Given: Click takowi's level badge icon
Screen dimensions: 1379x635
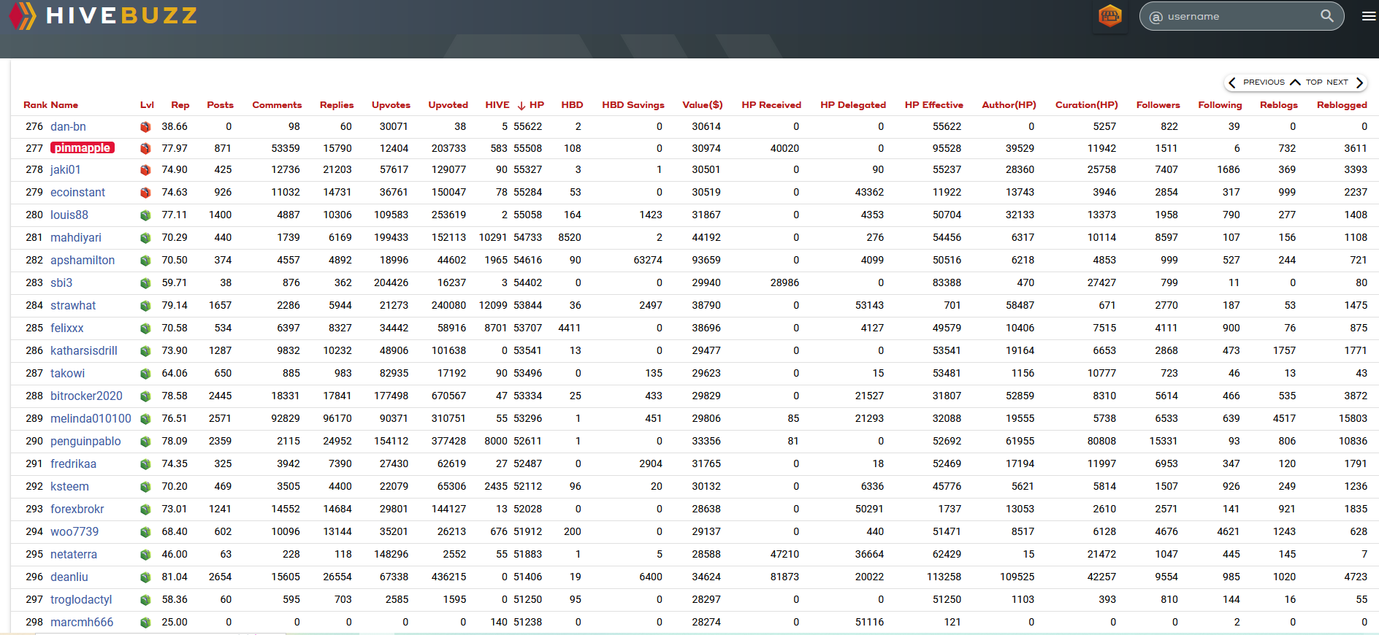Looking at the screenshot, I should click(145, 374).
